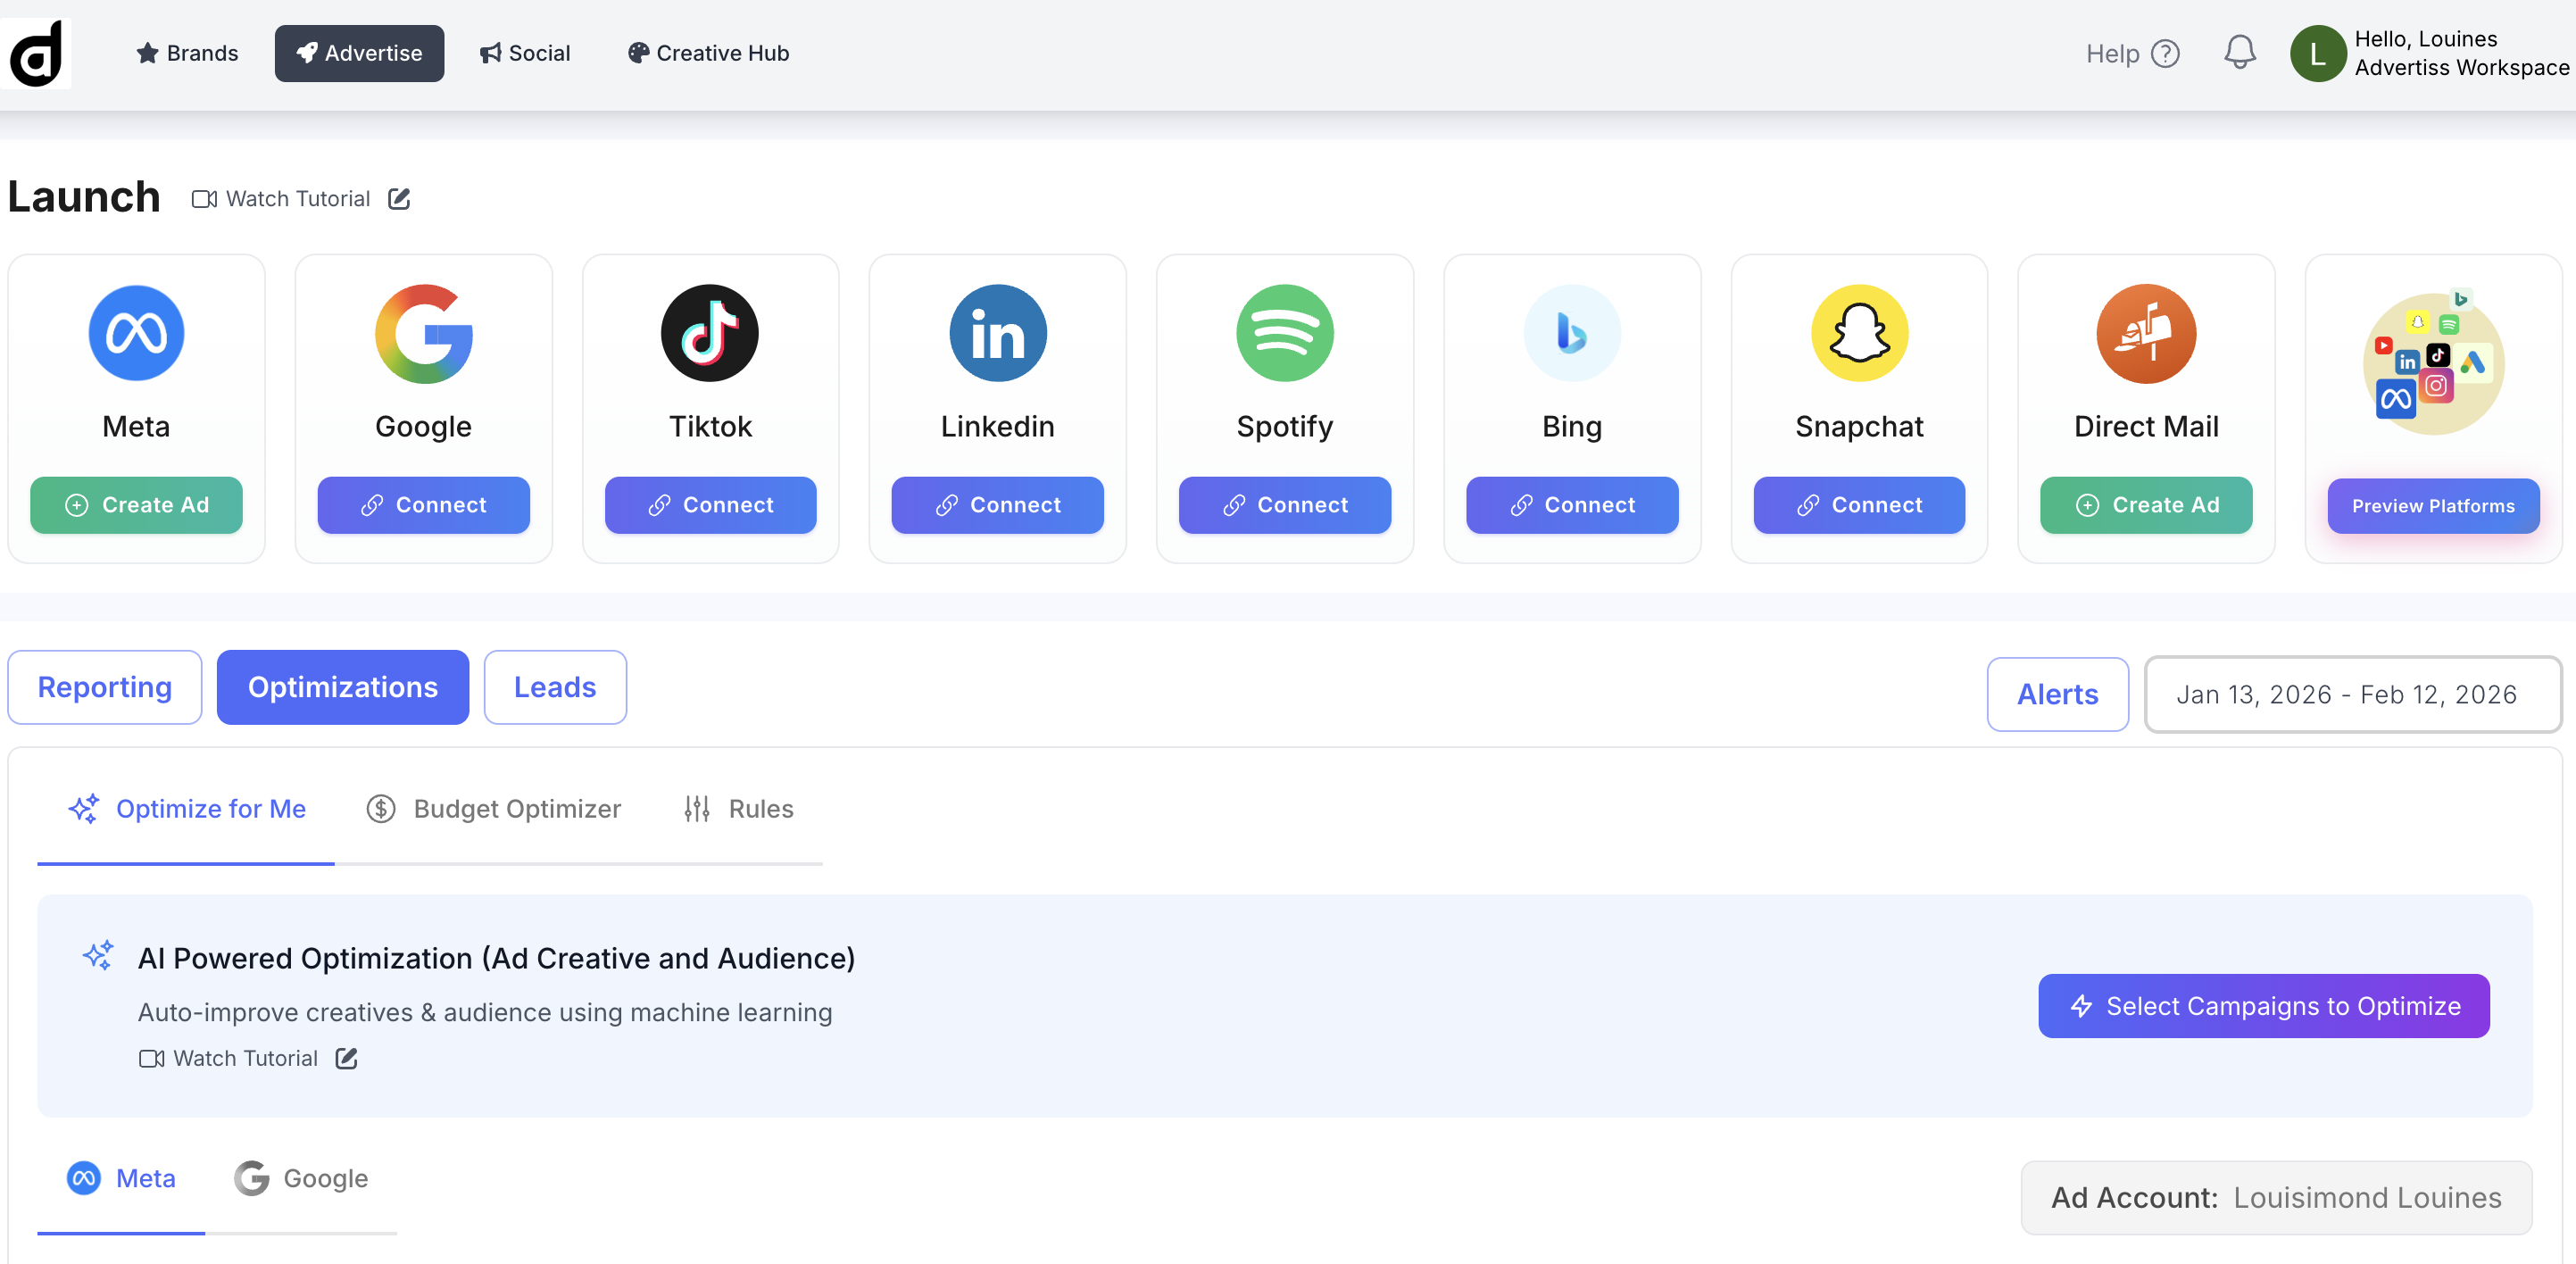Switch to the Reporting tab
Image resolution: width=2576 pixels, height=1264 pixels.
pos(105,687)
